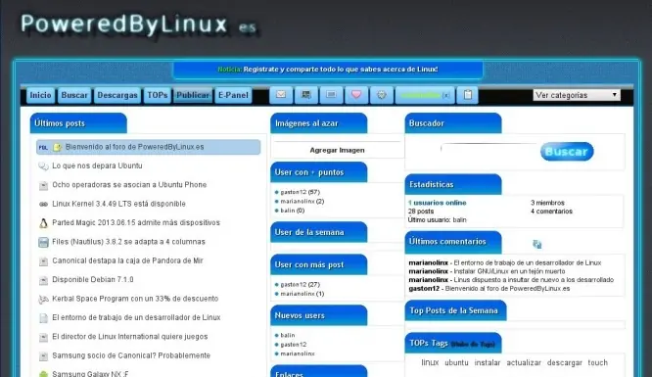Click '28 posts' in Estadísticas
This screenshot has width=652, height=377.
(421, 212)
